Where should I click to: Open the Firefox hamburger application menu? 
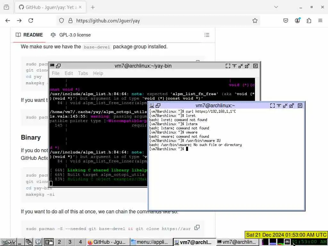tap(320, 20)
